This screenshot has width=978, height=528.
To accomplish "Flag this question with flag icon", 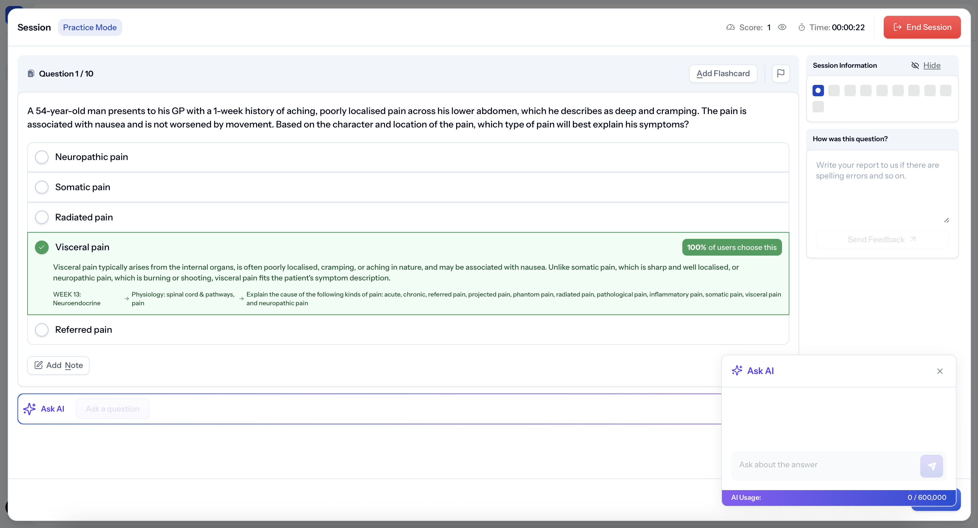I will tap(781, 73).
